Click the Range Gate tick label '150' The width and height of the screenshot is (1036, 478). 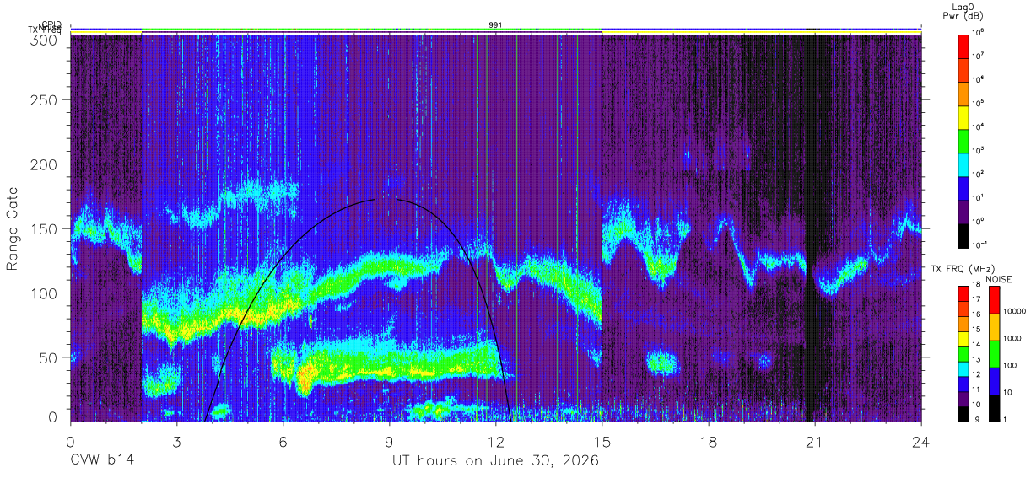pyautogui.click(x=45, y=229)
